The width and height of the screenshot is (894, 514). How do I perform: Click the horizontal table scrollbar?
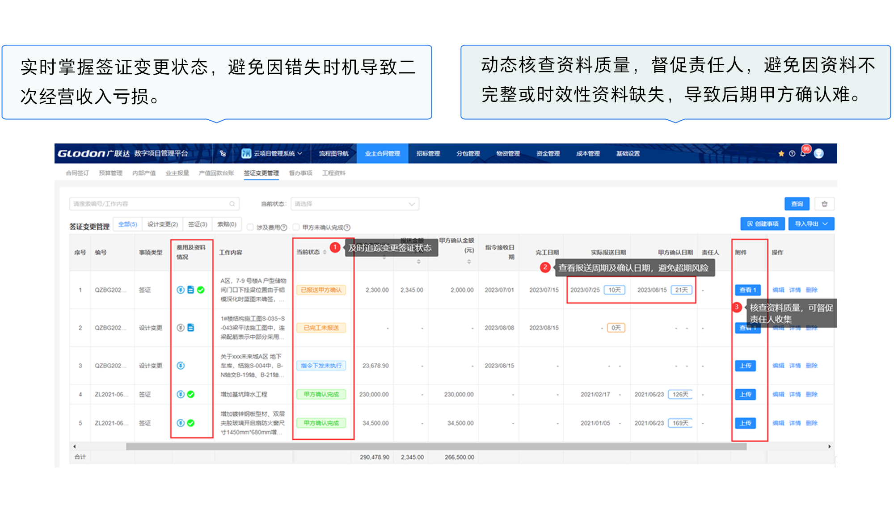[x=436, y=446]
